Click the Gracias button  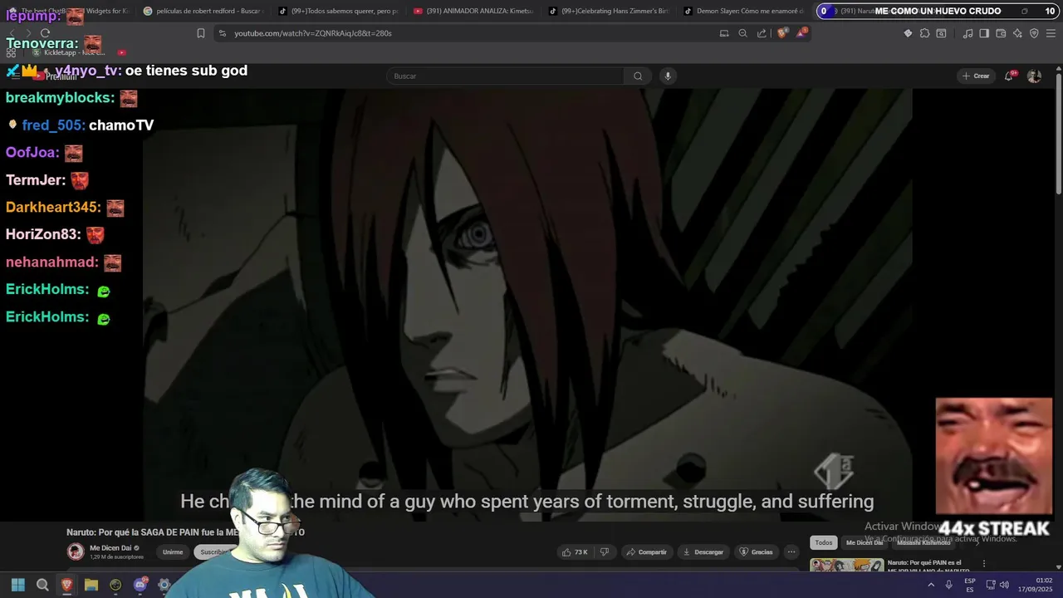(757, 551)
